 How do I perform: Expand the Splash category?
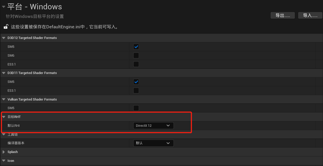4,152
